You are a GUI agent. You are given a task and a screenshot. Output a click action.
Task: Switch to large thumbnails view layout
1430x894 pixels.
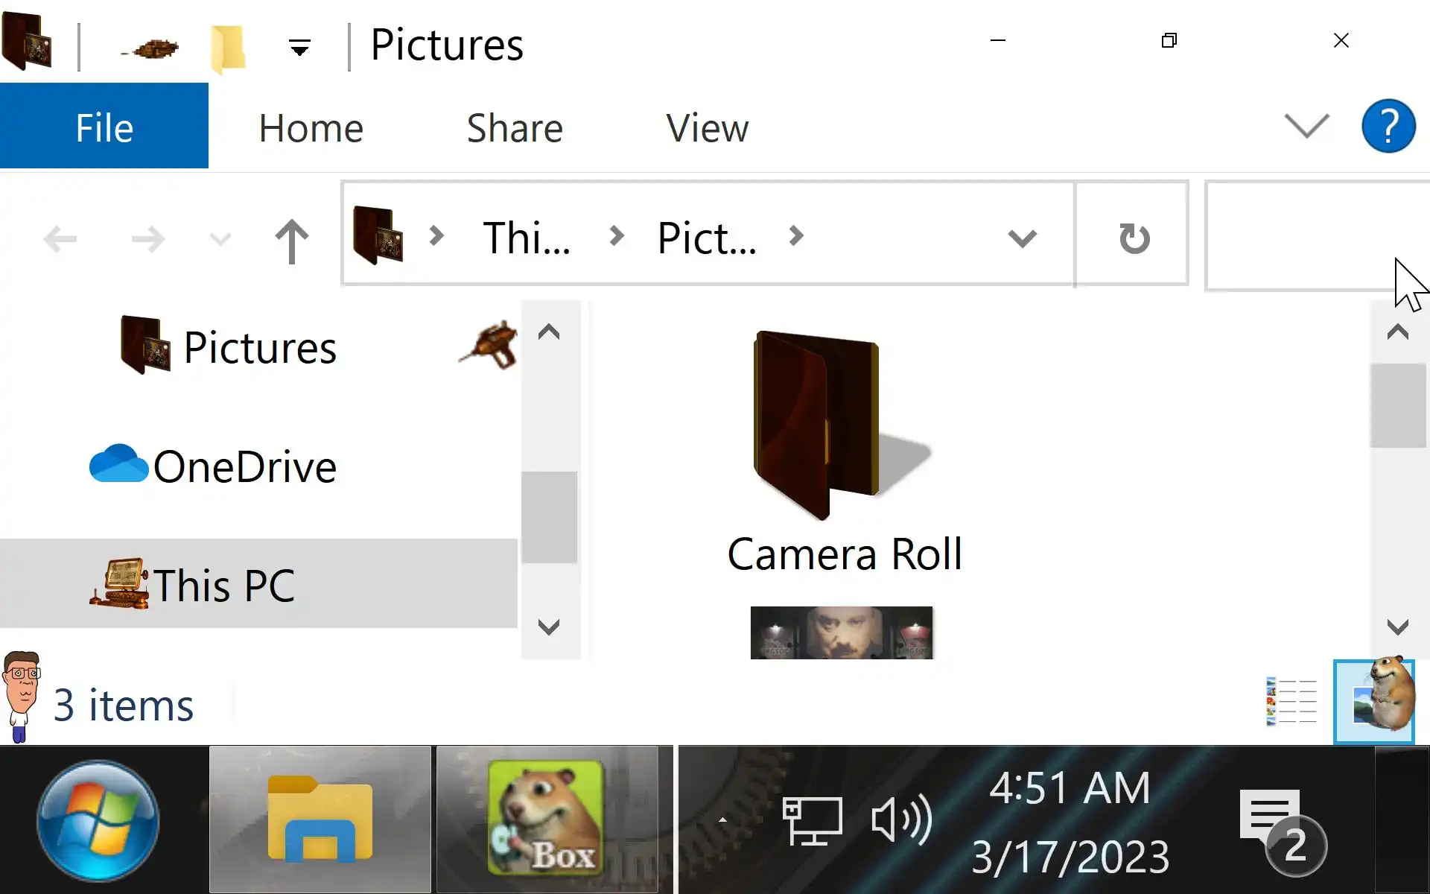(x=1373, y=701)
